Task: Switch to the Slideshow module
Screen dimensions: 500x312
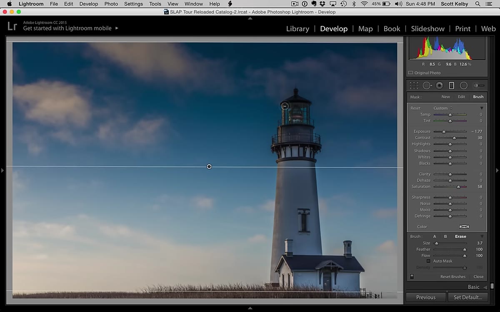Action: [x=427, y=29]
